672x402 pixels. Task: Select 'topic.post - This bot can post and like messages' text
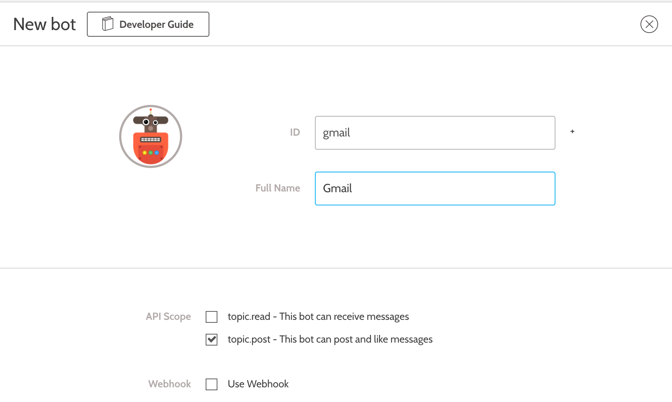coord(330,339)
